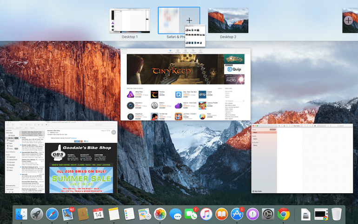Select the Safari & Photos split space
The image size is (358, 224).
tap(179, 20)
